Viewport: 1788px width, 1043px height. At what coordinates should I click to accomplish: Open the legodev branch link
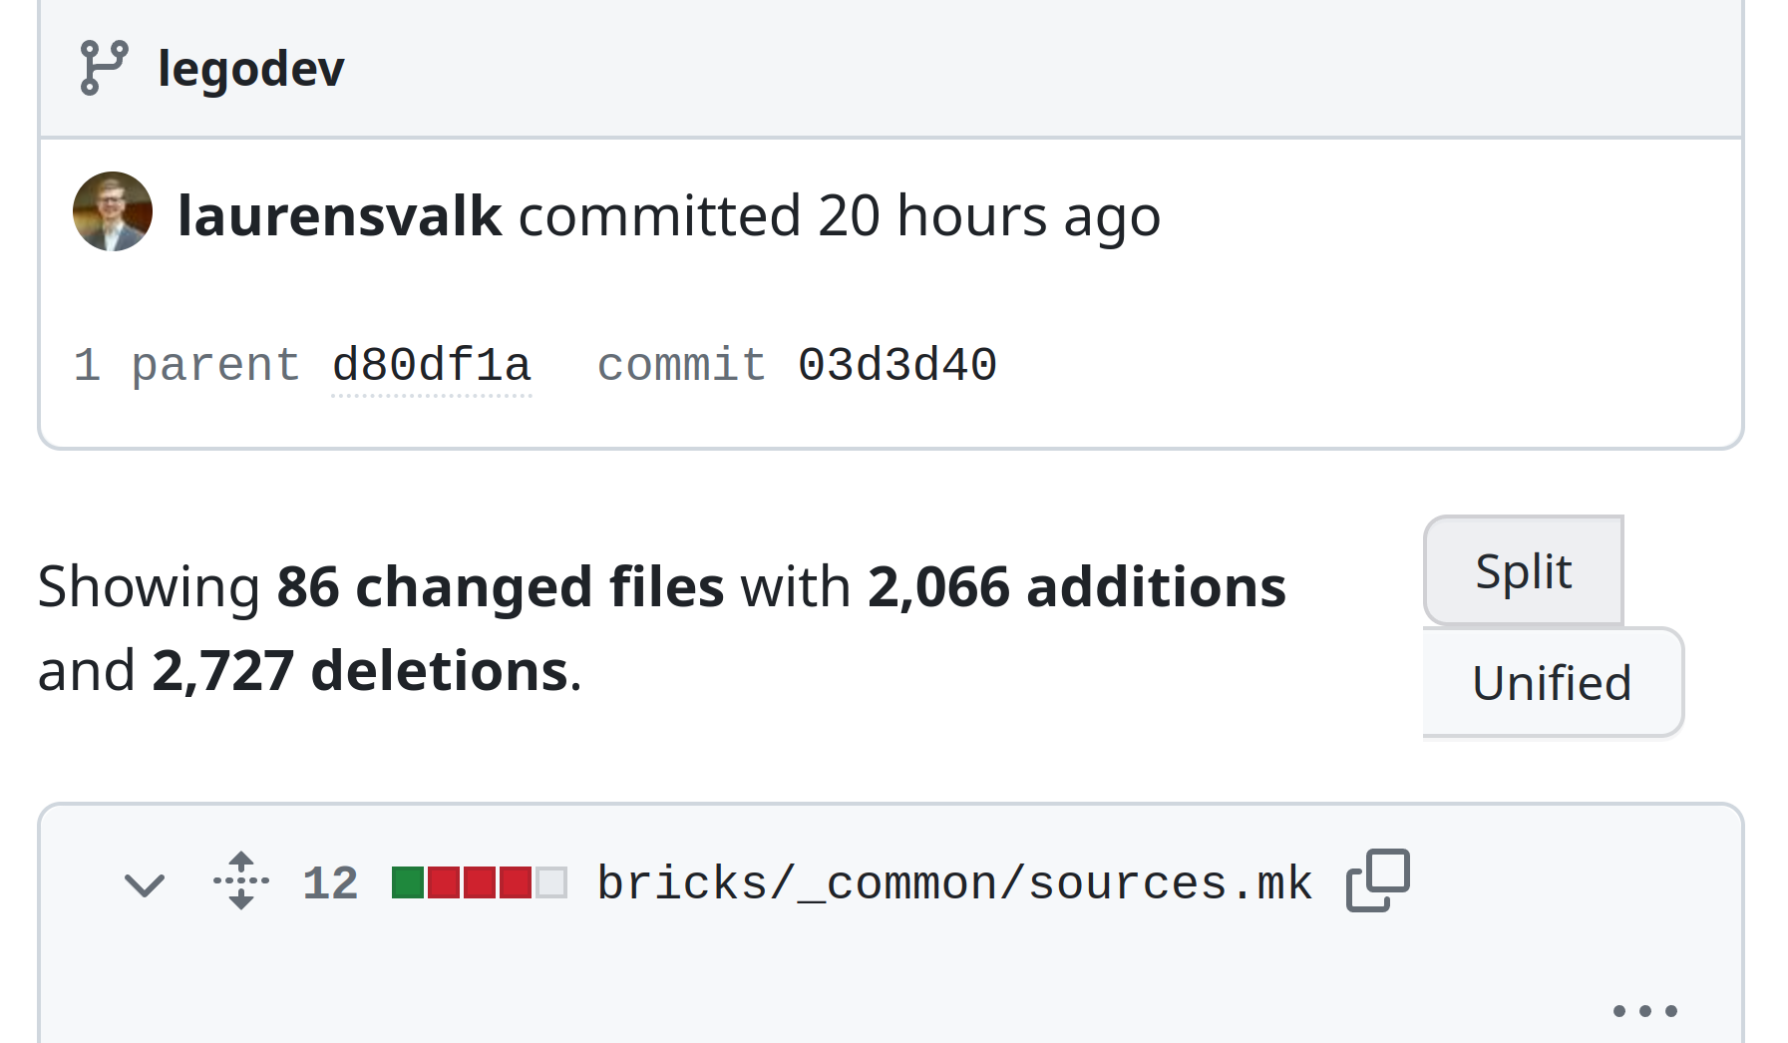(x=251, y=69)
